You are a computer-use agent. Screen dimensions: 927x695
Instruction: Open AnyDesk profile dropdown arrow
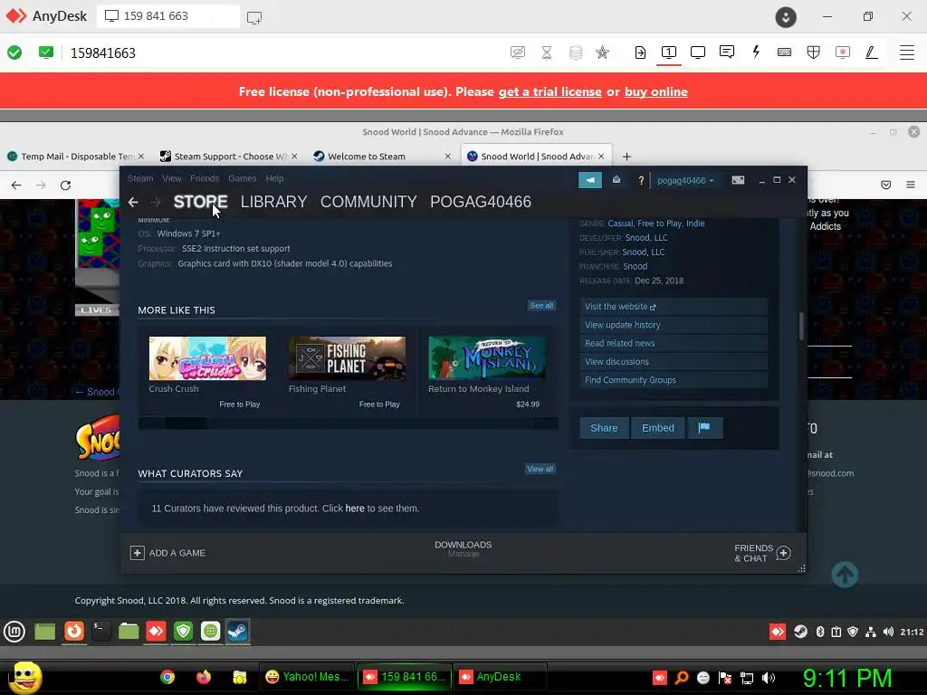pyautogui.click(x=786, y=17)
